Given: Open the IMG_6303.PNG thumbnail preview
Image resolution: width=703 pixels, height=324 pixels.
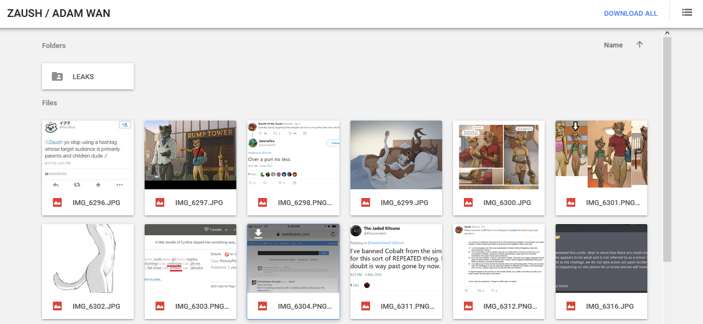Looking at the screenshot, I should [190, 259].
